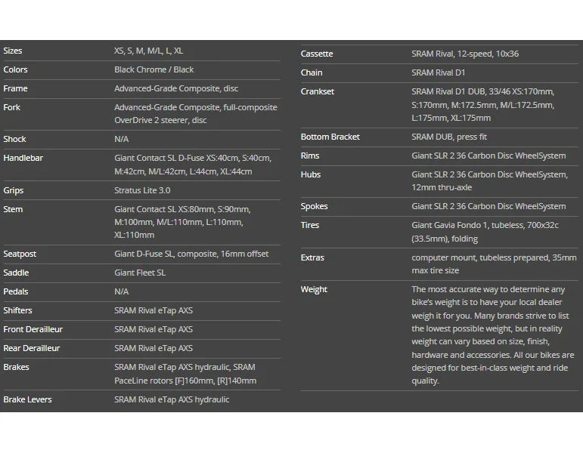Image resolution: width=583 pixels, height=453 pixels.
Task: Click the Rear Derailleur label
Action: click(x=31, y=348)
